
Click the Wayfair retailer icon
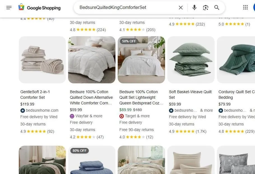pyautogui.click(x=72, y=116)
